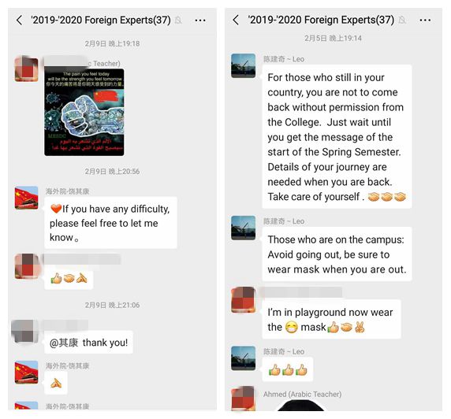Open the flag avatar beside the 'If you have any difficulty' message
The width and height of the screenshot is (451, 419).
(27, 198)
